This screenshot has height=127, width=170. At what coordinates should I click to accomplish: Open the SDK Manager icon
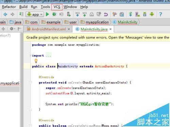pyautogui.click(x=145, y=14)
